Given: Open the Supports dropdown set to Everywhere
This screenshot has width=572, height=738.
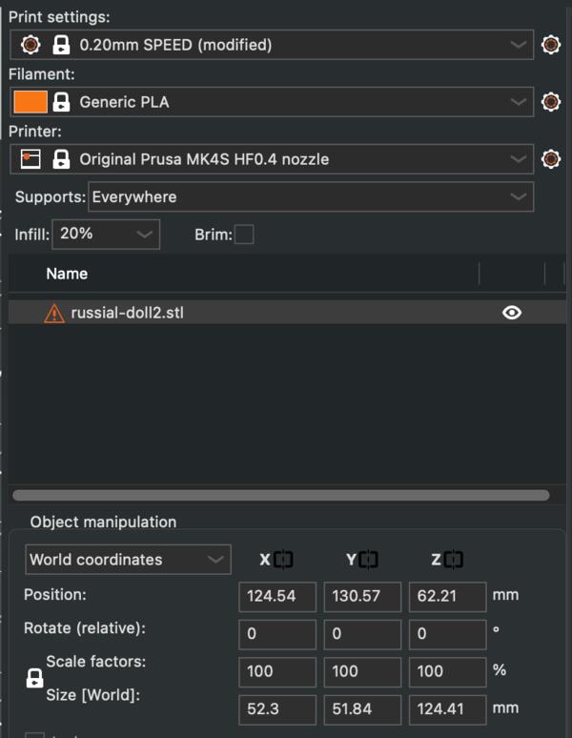Looking at the screenshot, I should (310, 197).
